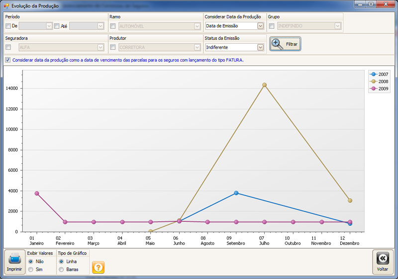Click the 12 Dezembro axis label
This screenshot has width=398, height=279.
pyautogui.click(x=350, y=240)
